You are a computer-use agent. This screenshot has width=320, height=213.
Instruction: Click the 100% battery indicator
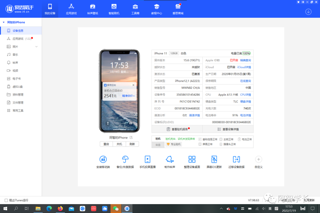coord(246,53)
